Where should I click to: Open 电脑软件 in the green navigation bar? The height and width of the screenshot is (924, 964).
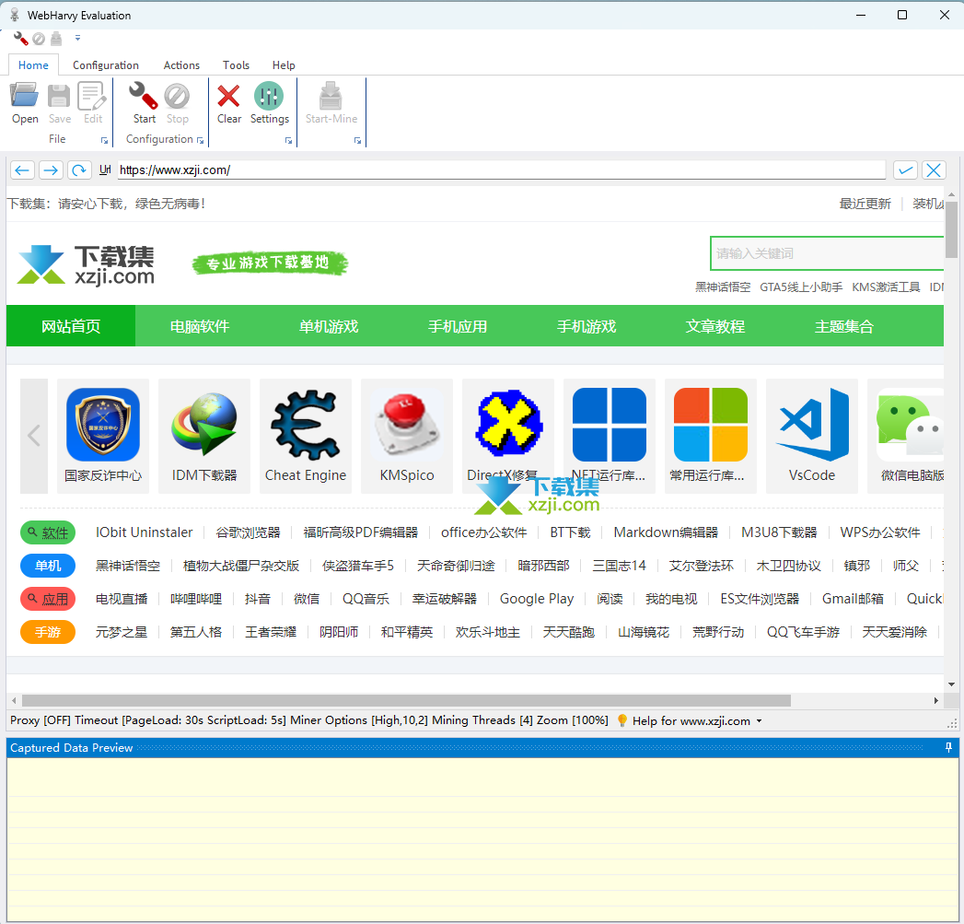pos(200,326)
